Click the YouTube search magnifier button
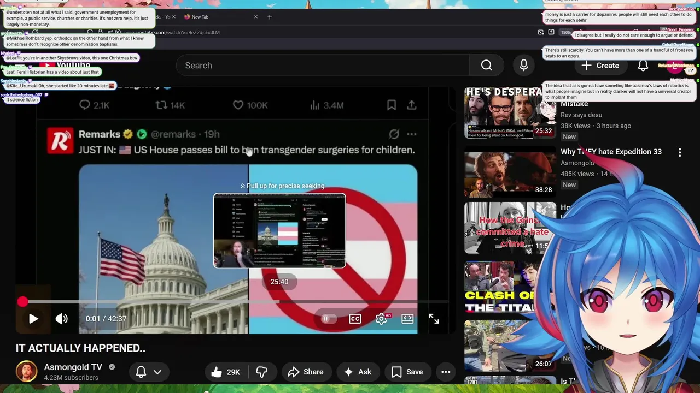The image size is (700, 393). pos(487,65)
